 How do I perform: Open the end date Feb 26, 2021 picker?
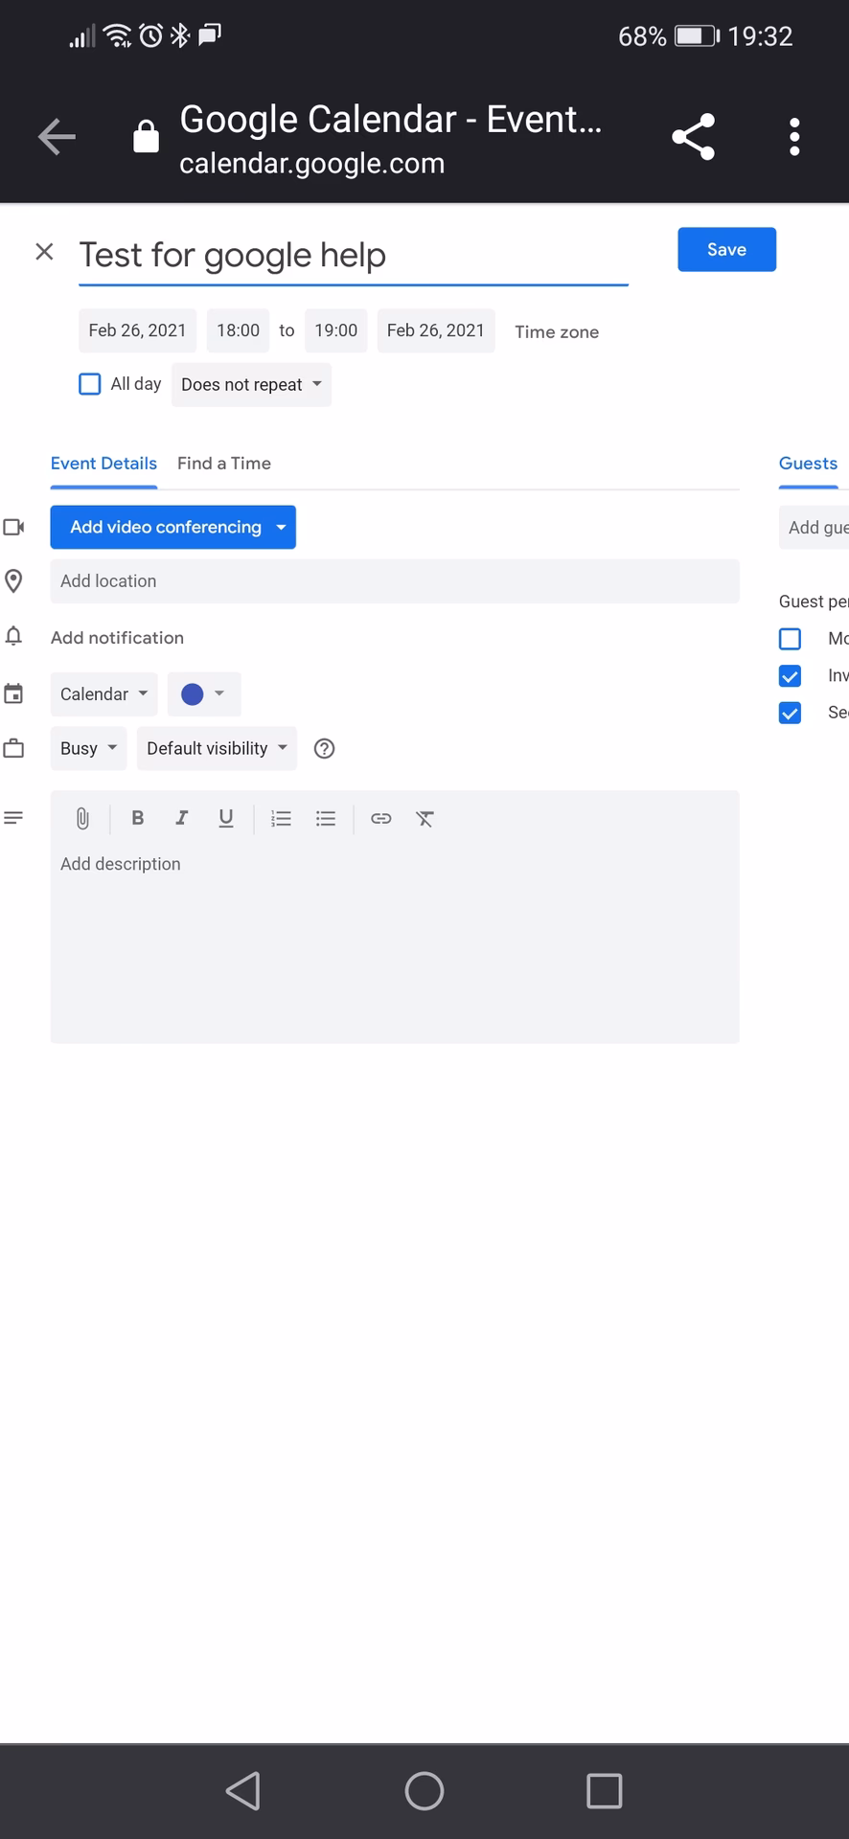coord(436,330)
